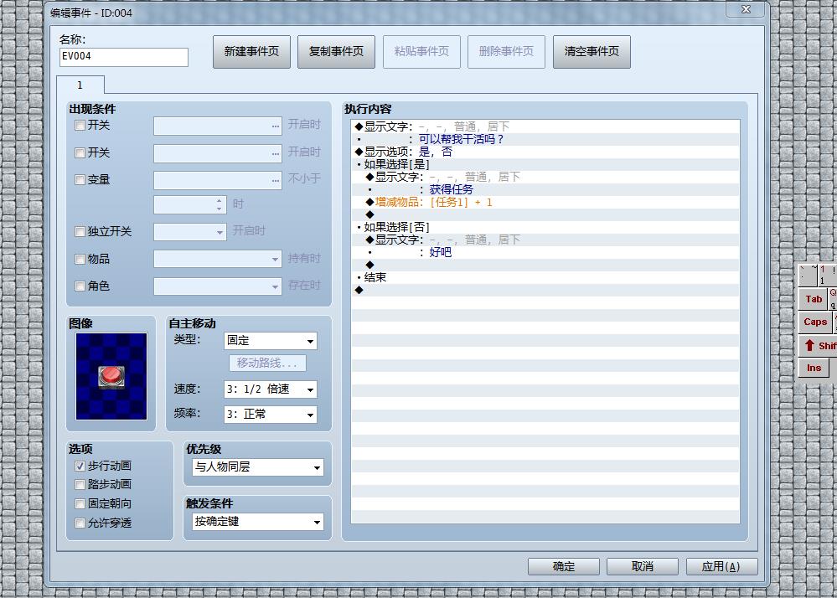Select the 如果选择[是] branch line
837x598 pixels.
[545, 164]
